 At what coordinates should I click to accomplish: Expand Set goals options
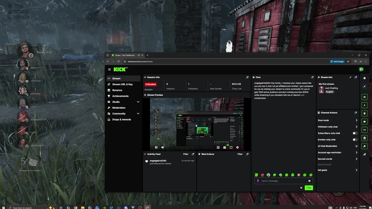point(357,170)
